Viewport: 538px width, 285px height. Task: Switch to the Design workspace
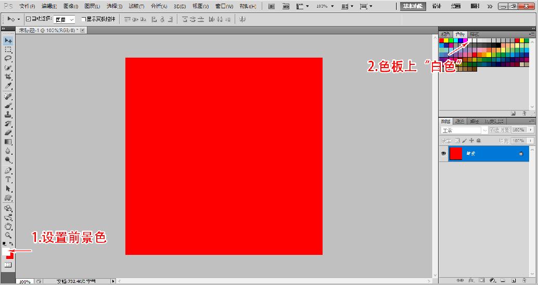click(437, 6)
